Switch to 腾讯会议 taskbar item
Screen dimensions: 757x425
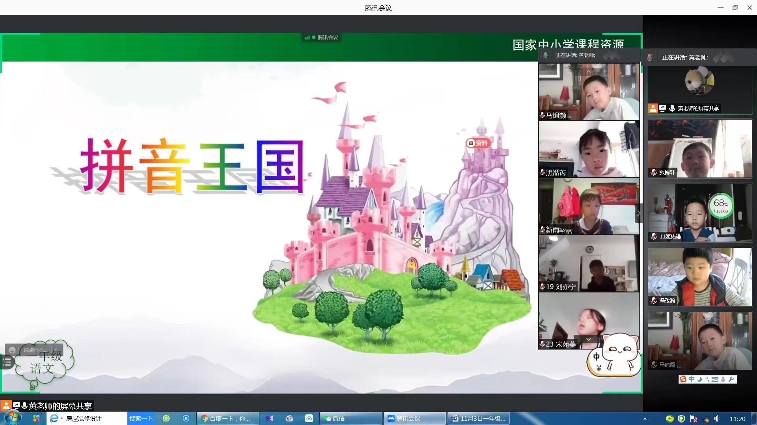click(414, 418)
